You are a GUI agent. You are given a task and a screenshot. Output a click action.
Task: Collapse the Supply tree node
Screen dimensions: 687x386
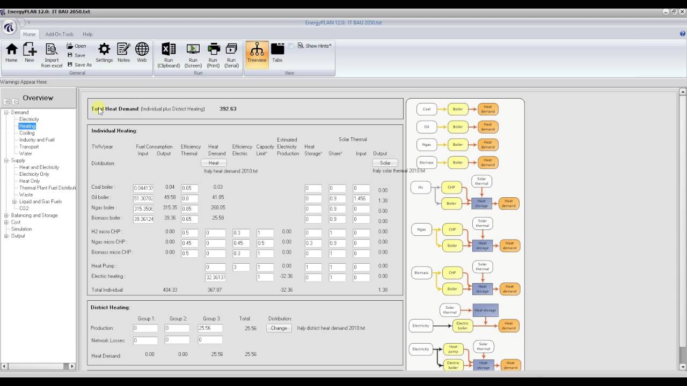[6, 160]
